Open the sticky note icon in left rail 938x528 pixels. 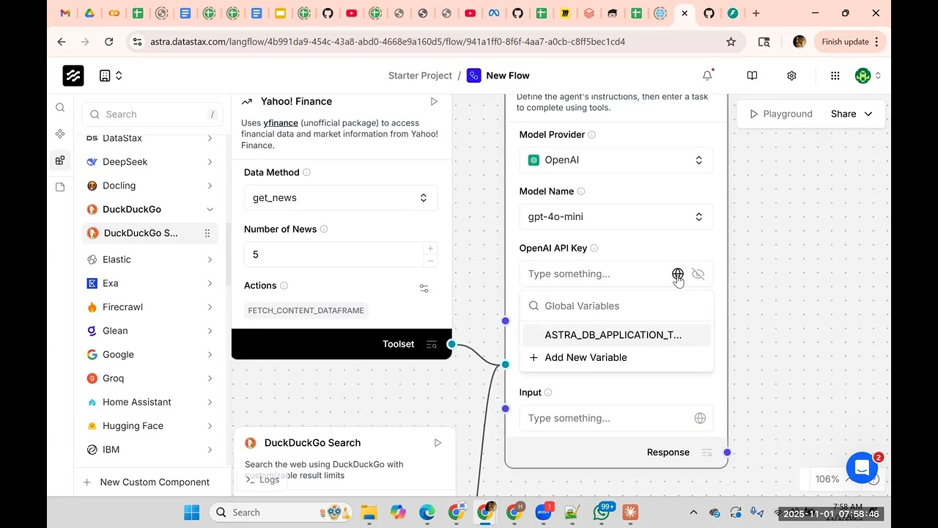tap(60, 187)
